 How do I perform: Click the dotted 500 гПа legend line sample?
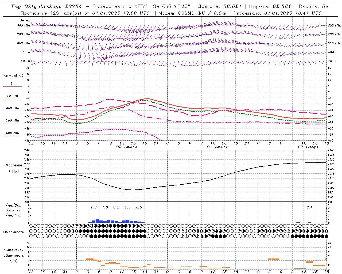point(12,136)
